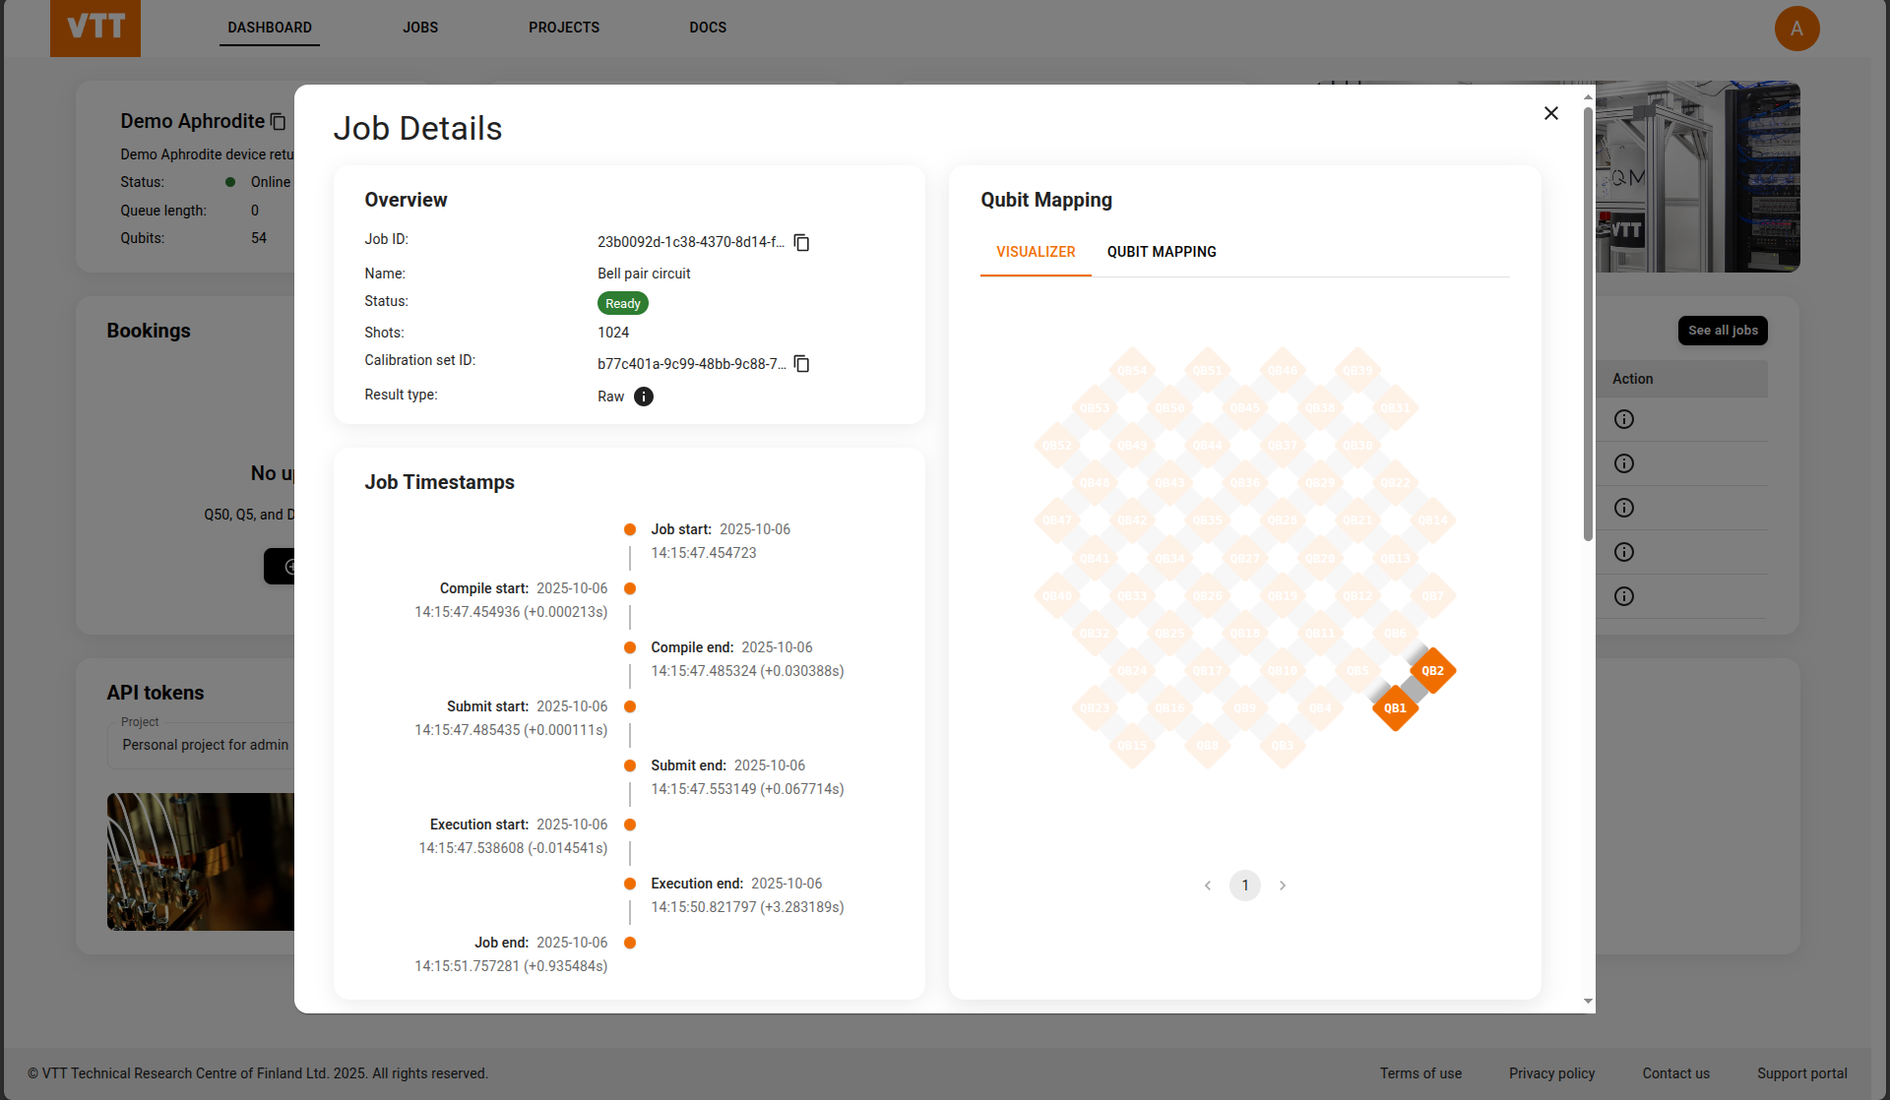Click the VTT logo
Image resolution: width=1890 pixels, height=1100 pixels.
95,28
